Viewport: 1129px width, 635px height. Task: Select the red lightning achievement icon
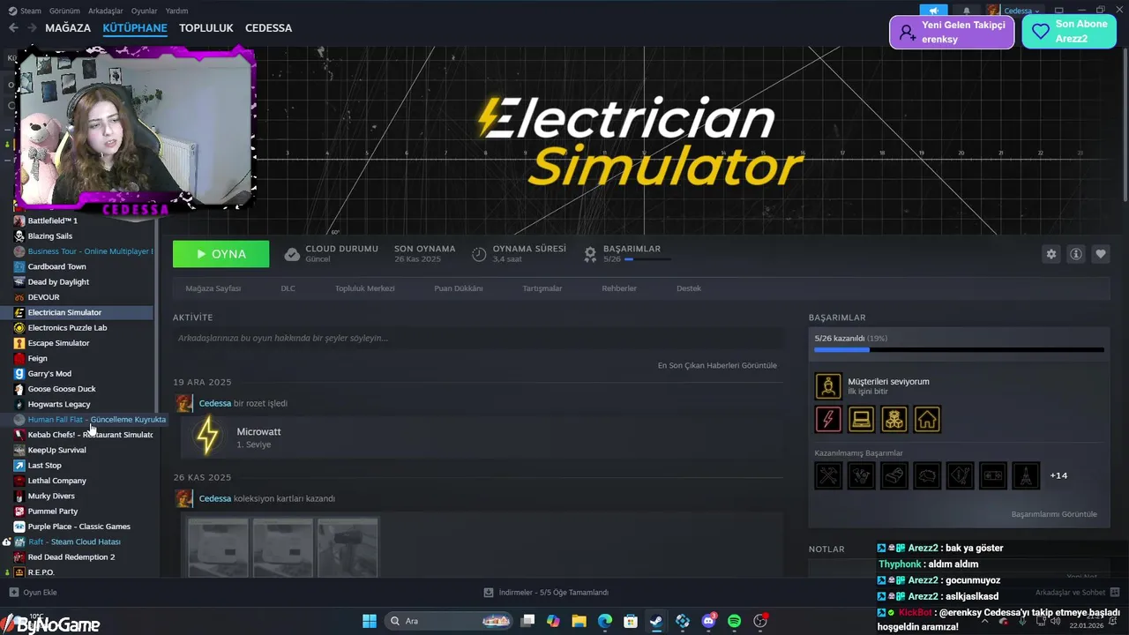(828, 419)
